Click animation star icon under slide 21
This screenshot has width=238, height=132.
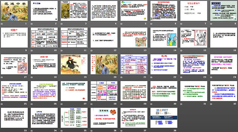(122, 77)
